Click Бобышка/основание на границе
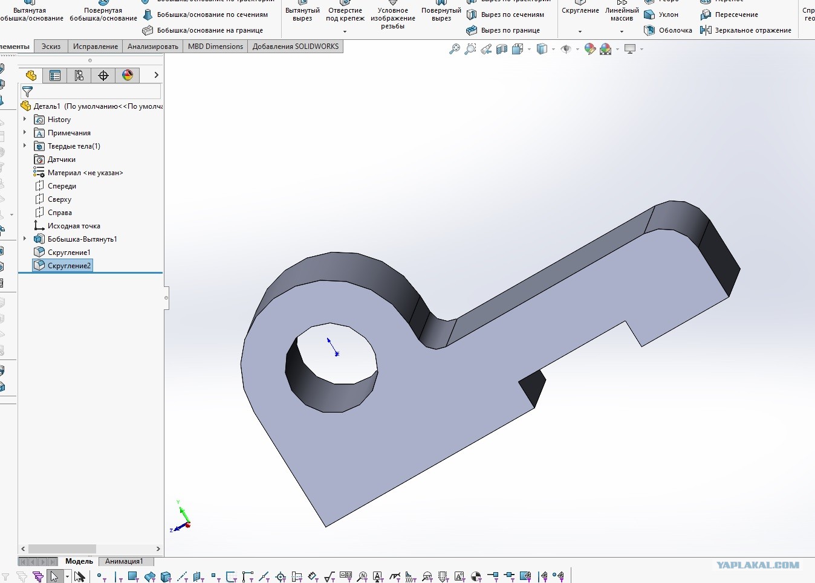This screenshot has width=815, height=583. (x=203, y=30)
